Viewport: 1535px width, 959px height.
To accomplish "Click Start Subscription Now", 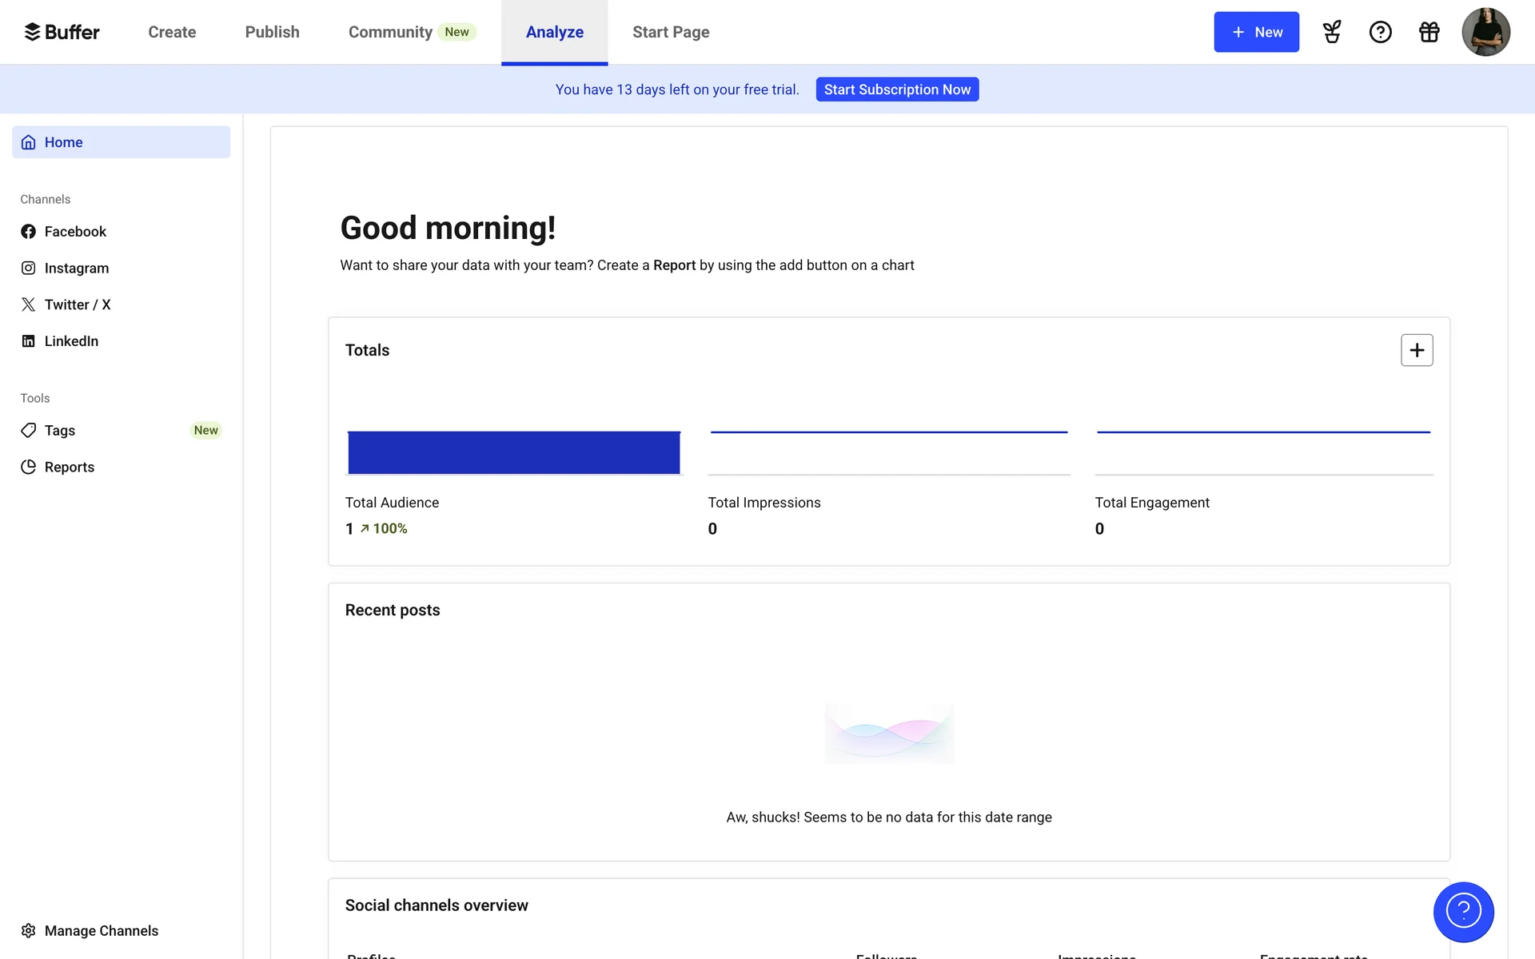I will 897,90.
